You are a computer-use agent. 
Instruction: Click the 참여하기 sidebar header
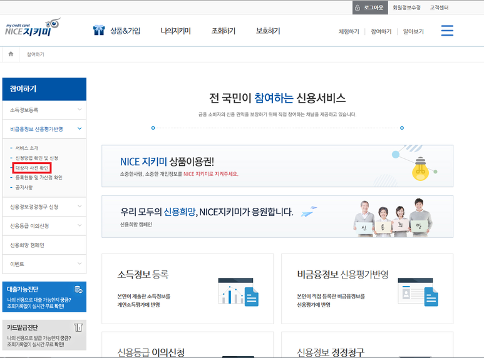[44, 89]
